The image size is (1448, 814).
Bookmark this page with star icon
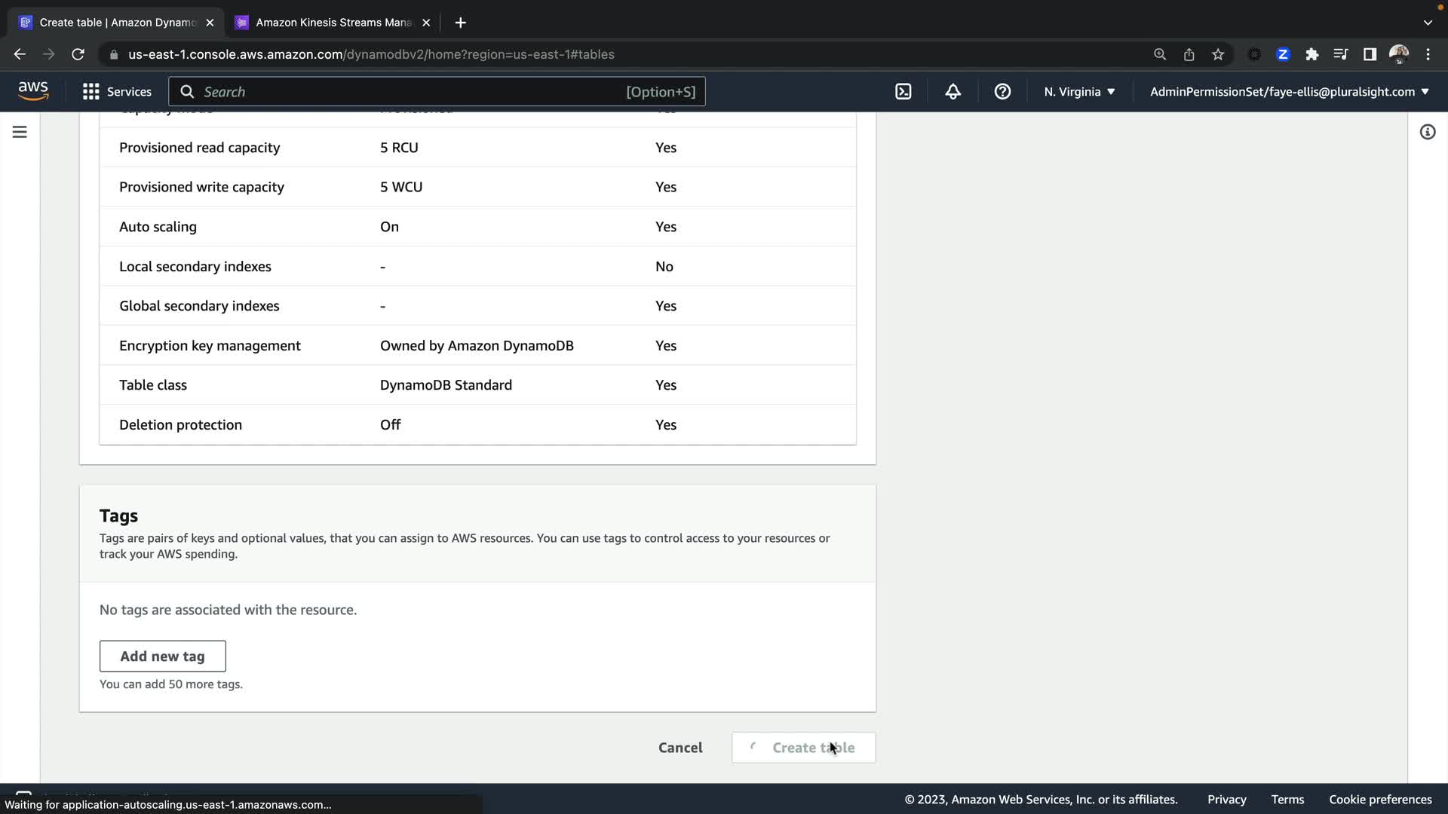coord(1217,54)
